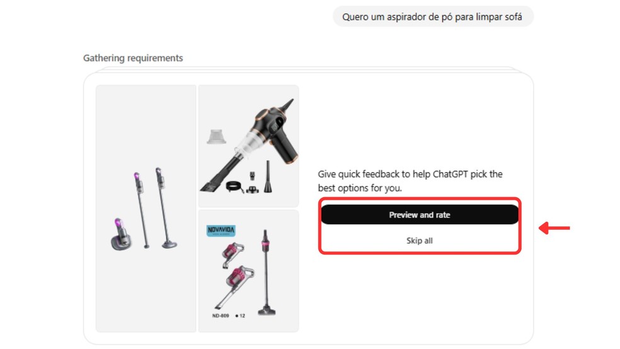The width and height of the screenshot is (620, 349).
Task: Click the ND-809 model label
Action: click(221, 316)
